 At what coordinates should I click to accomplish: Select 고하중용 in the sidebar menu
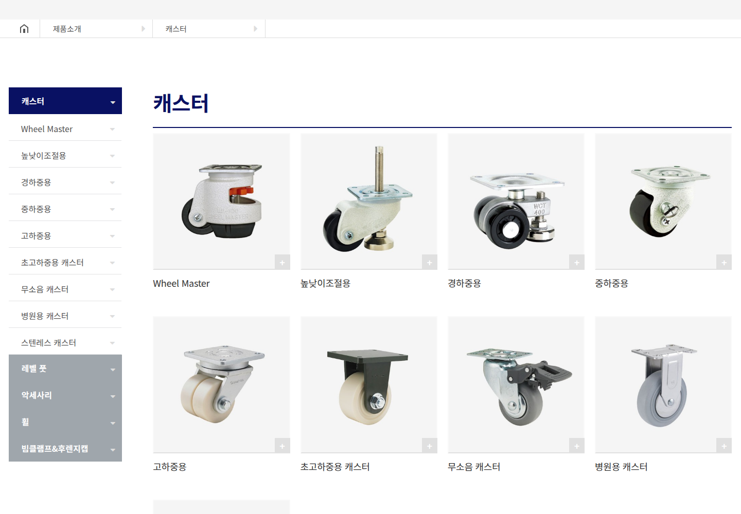coord(65,235)
